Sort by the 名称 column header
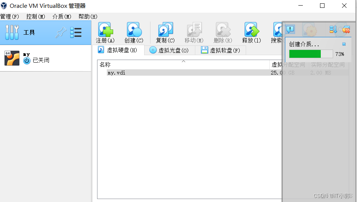This screenshot has height=202, width=357. click(183, 65)
